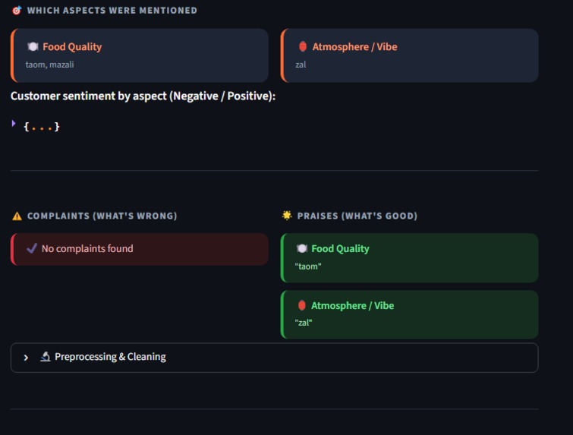Screen dimensions: 573x435
Task: Click the Preprocessing & Cleaning label
Action: 110,357
